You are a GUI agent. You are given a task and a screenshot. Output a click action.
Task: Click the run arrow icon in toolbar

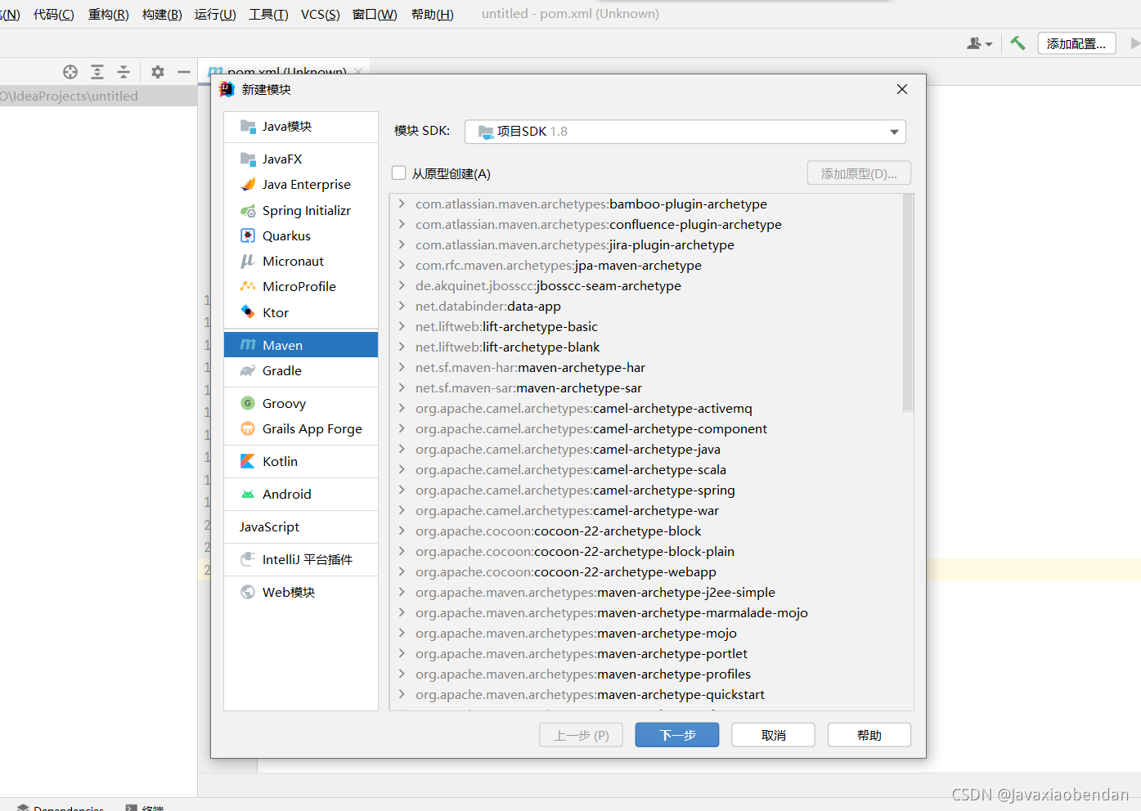[x=1134, y=43]
